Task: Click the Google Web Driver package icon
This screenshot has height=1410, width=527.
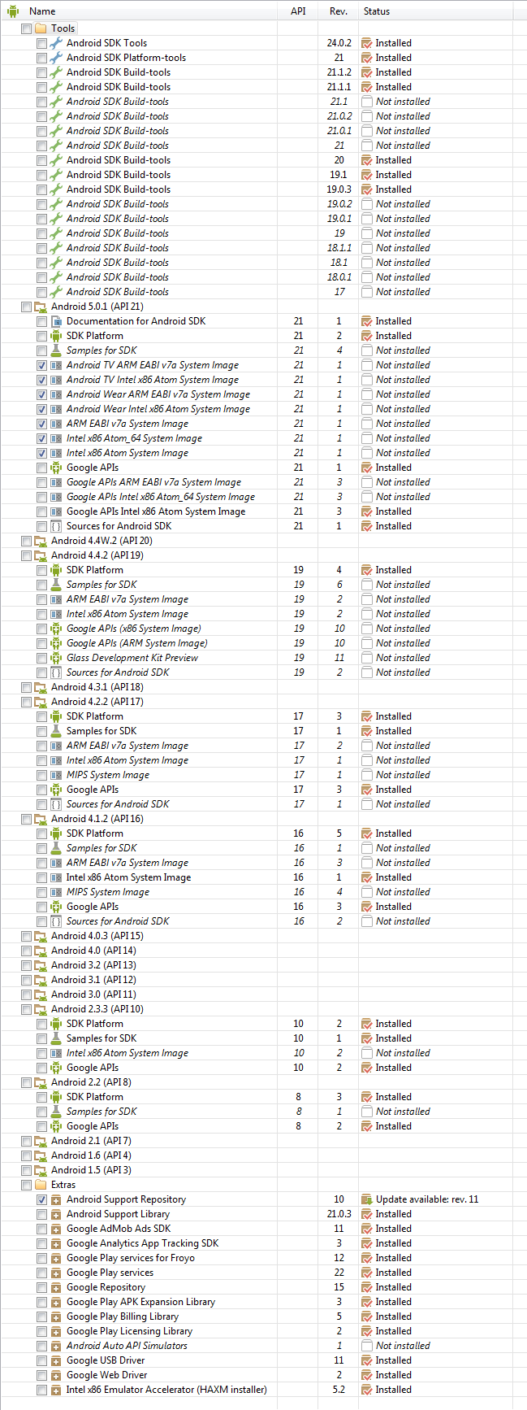Action: (x=56, y=1375)
